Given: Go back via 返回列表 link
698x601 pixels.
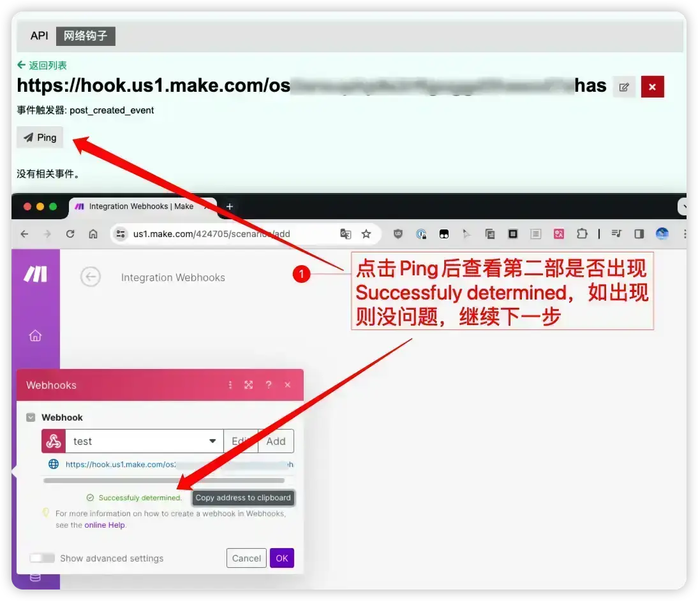Looking at the screenshot, I should (42, 66).
